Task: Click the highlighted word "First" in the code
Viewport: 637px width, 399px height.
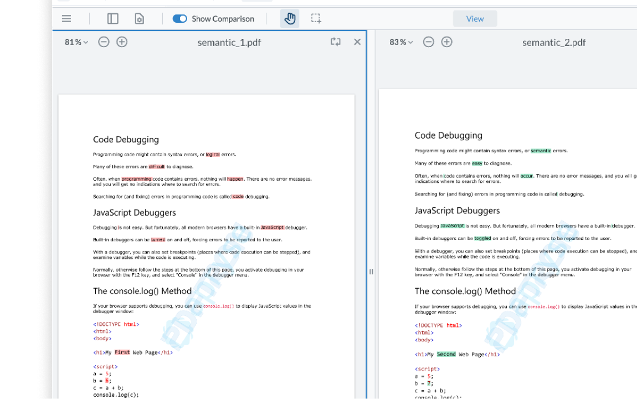Action: coord(122,352)
